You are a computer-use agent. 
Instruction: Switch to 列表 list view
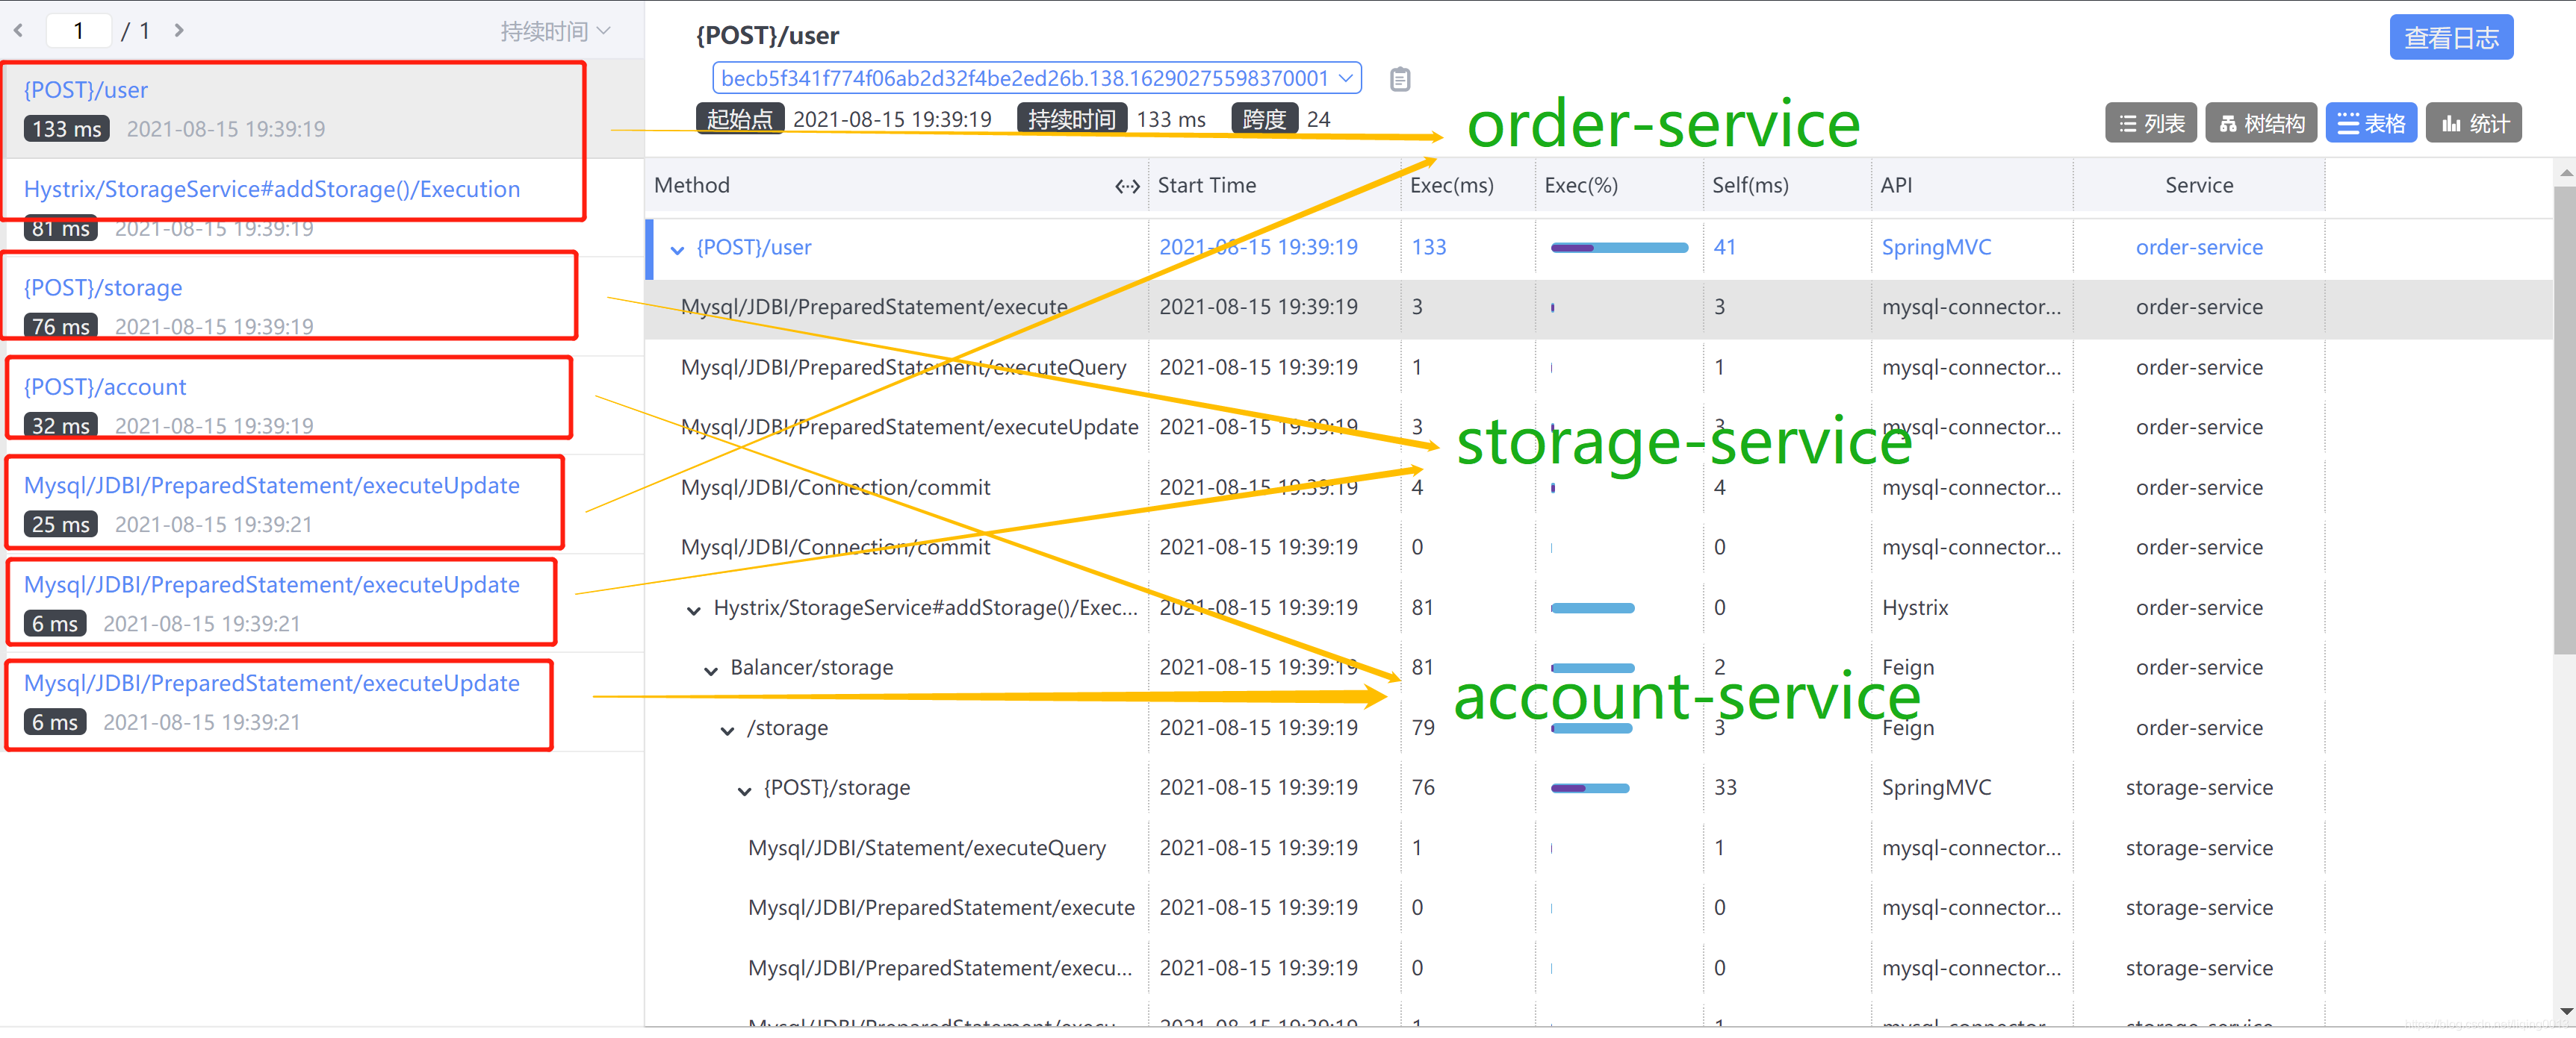point(2150,123)
